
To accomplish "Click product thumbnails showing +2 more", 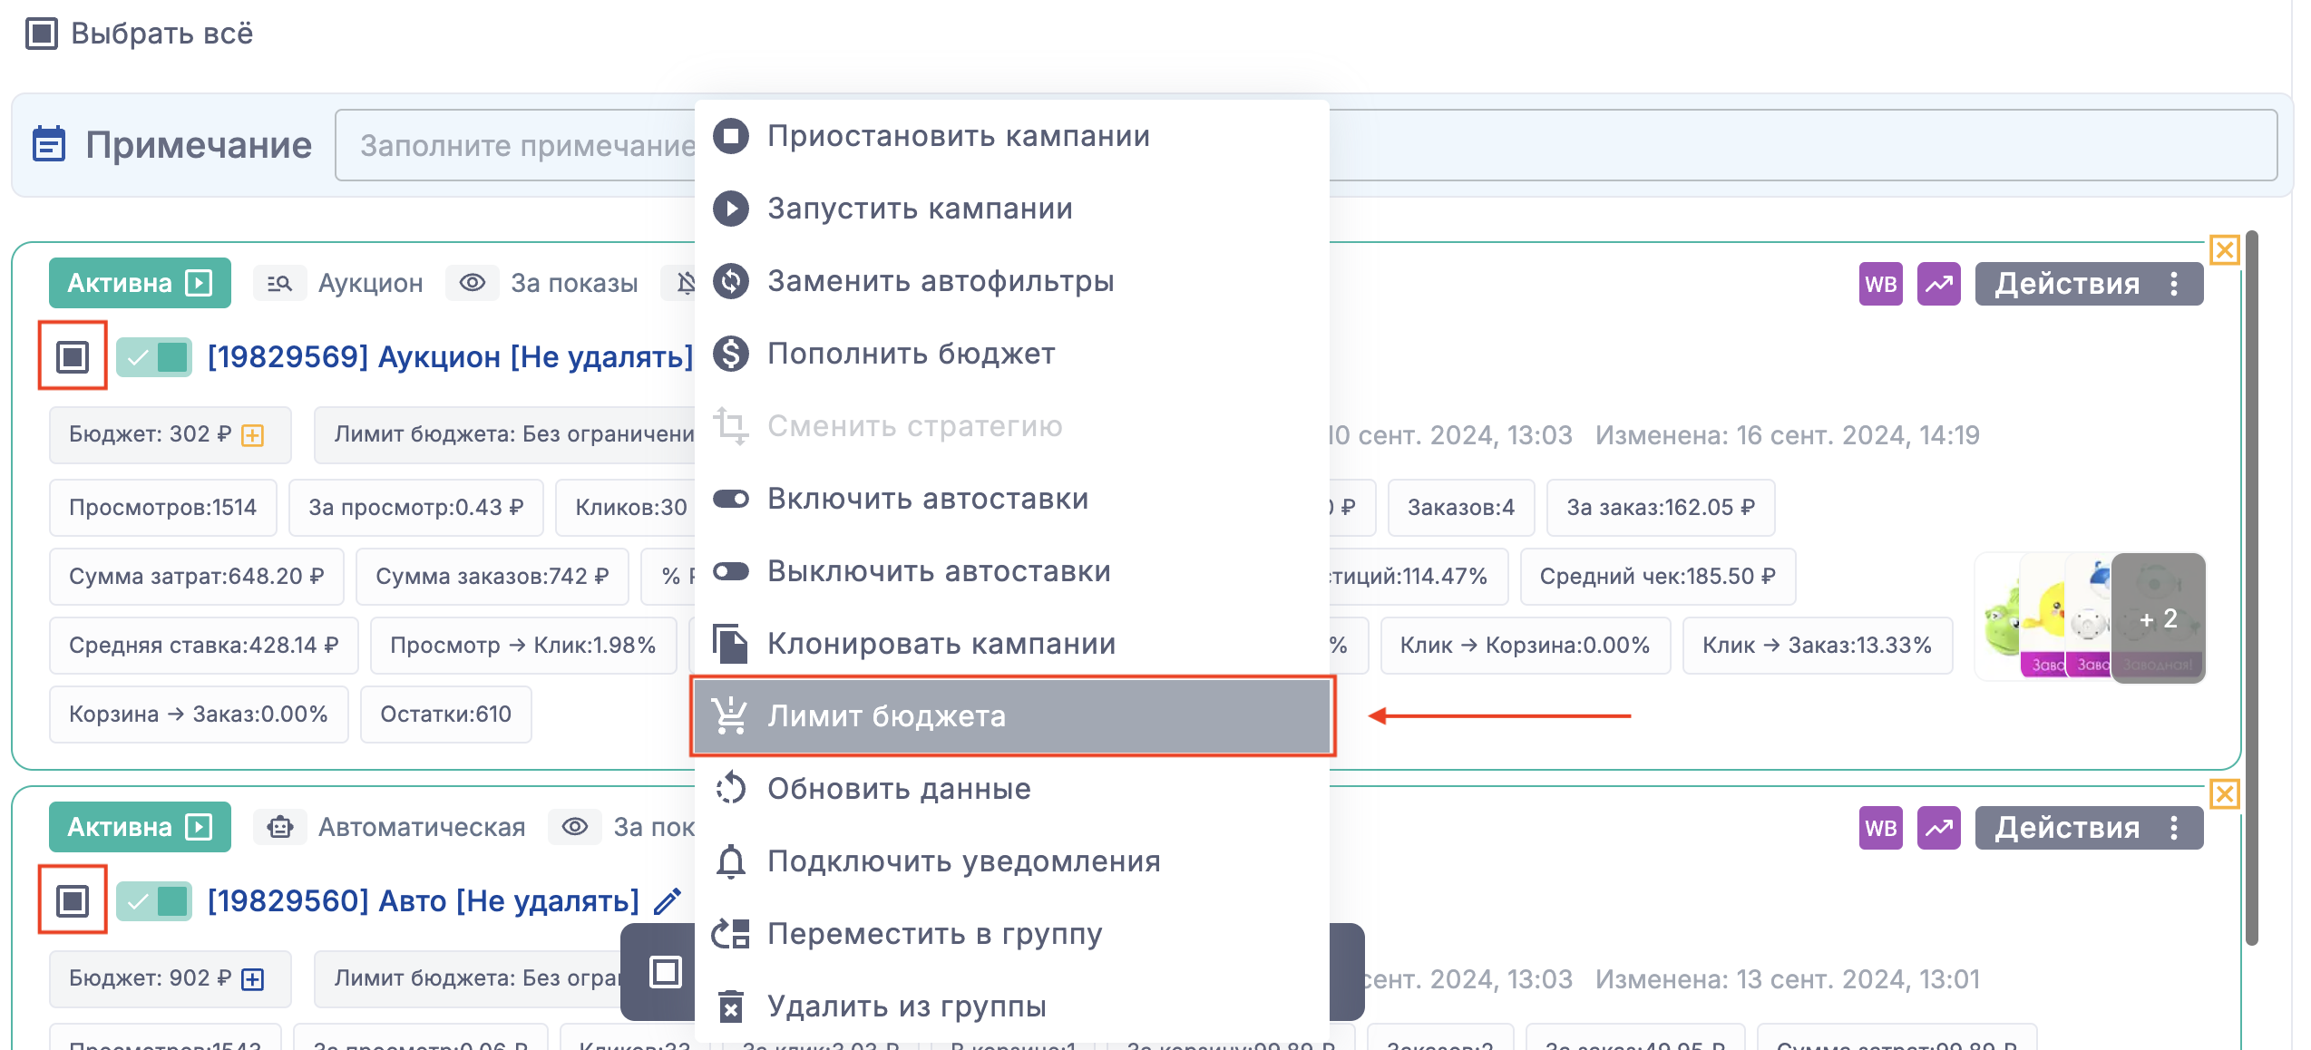I will tap(2157, 618).
